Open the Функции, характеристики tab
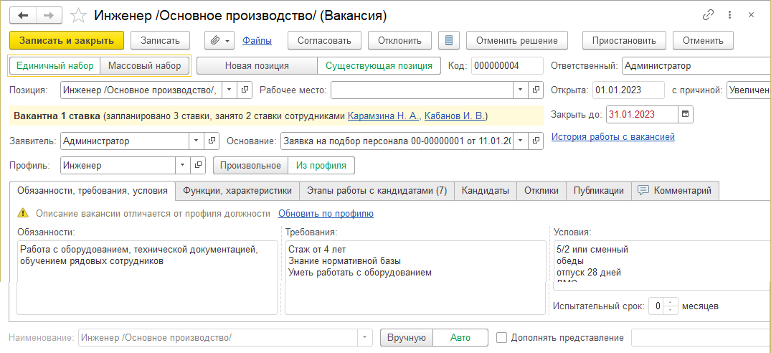 click(237, 191)
